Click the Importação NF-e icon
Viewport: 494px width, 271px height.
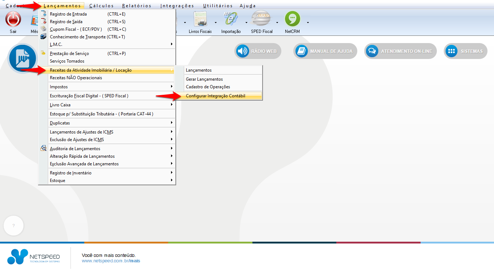[231, 19]
